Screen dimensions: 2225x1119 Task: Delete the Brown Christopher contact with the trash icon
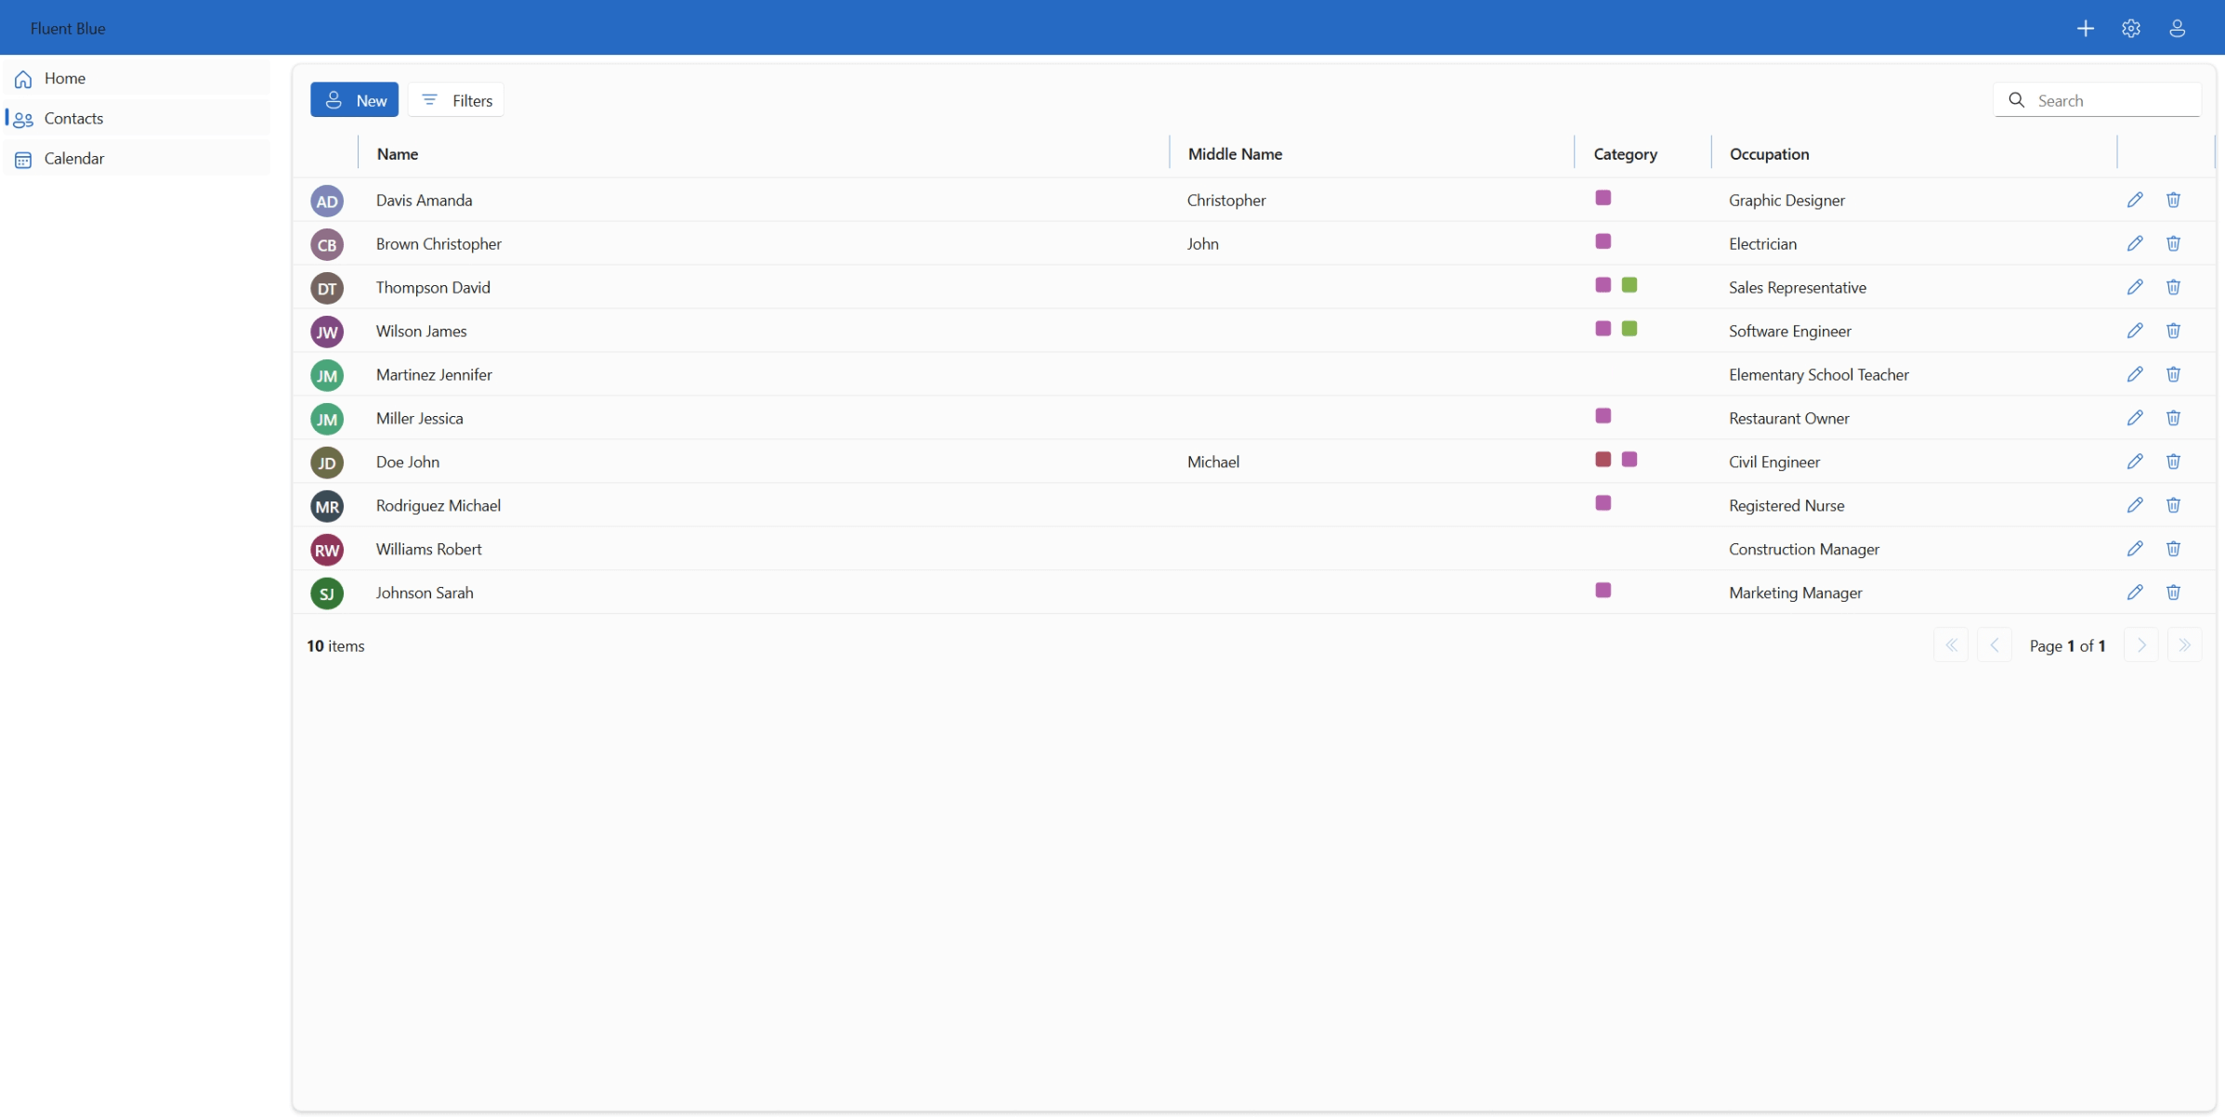2173,243
